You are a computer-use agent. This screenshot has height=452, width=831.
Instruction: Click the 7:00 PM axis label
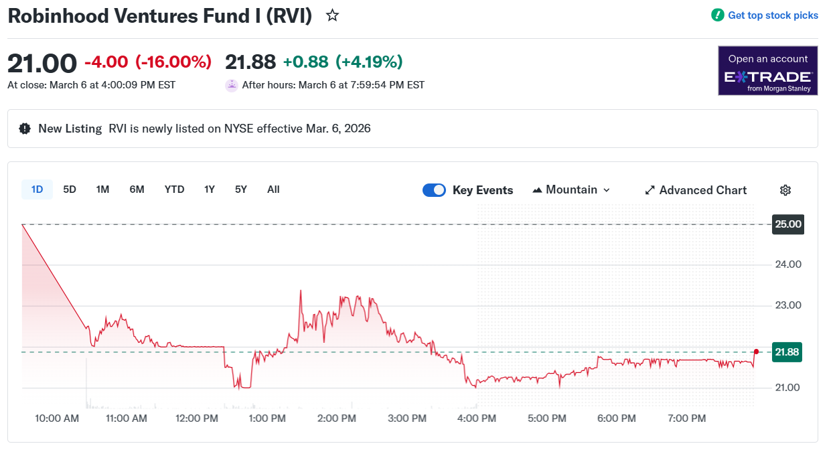[686, 419]
